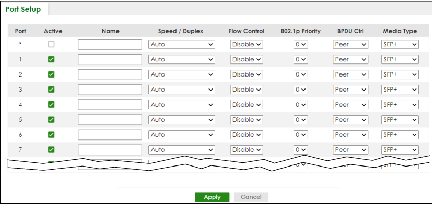The image size is (434, 204).
Task: Open the 802.1p Priority dropdown for port 3
Action: (x=301, y=90)
